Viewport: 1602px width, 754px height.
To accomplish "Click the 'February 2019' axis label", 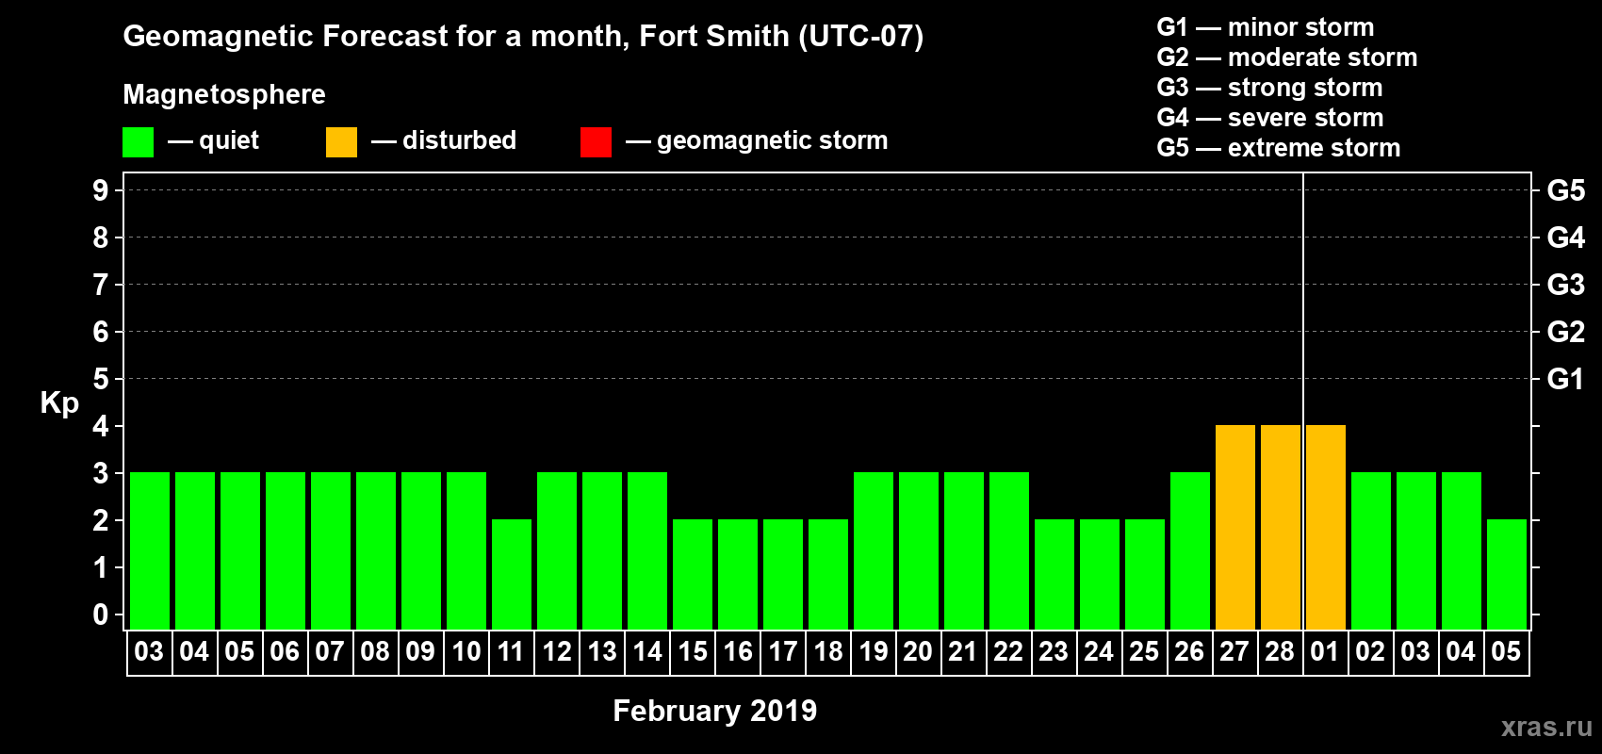I will [714, 711].
